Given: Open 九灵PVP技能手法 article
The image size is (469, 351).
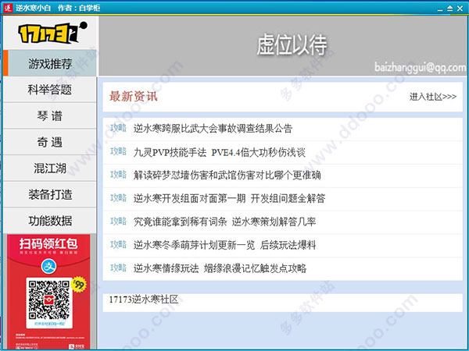Looking at the screenshot, I should pos(219,152).
